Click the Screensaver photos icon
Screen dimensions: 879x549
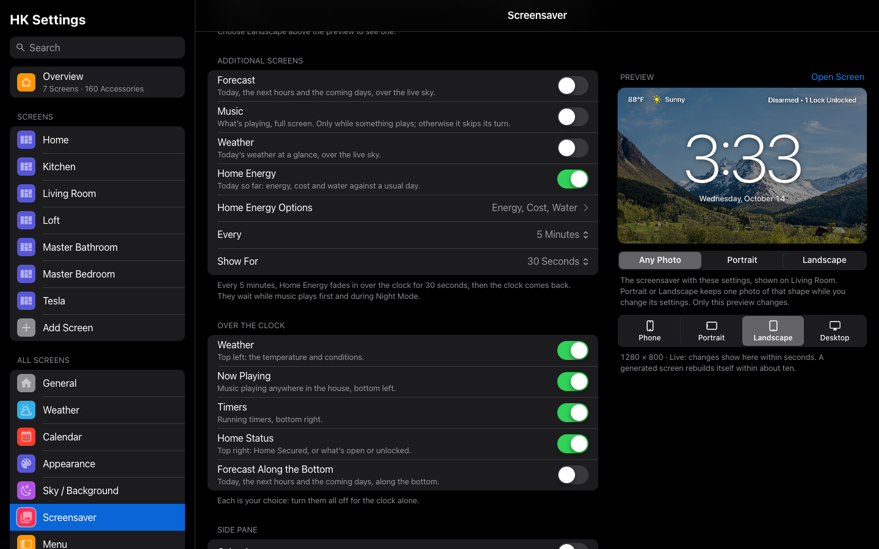(x=26, y=517)
